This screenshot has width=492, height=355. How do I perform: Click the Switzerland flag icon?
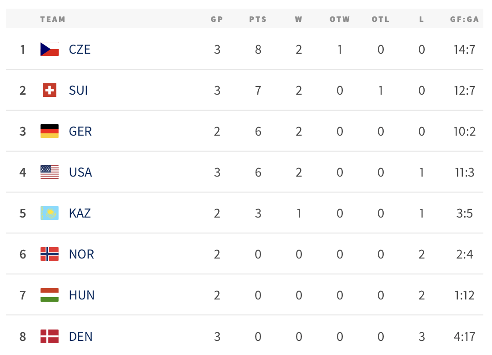click(x=50, y=90)
